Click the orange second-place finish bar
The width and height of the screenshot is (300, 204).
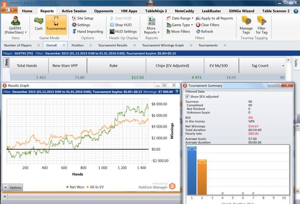click(202, 177)
